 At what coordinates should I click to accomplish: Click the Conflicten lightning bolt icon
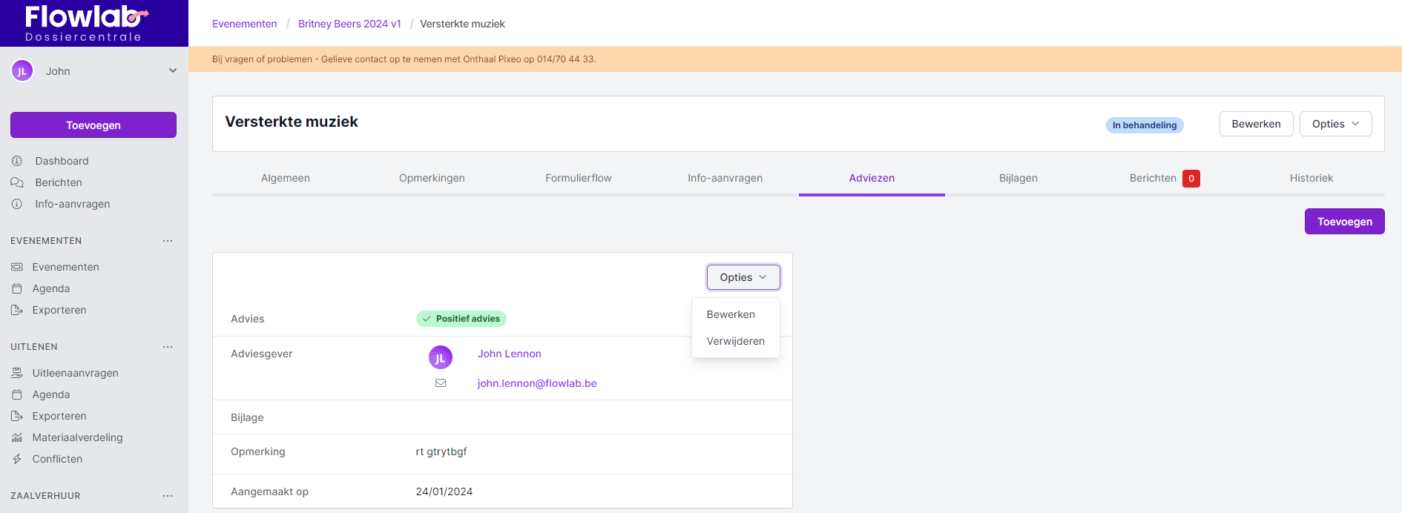click(x=17, y=459)
